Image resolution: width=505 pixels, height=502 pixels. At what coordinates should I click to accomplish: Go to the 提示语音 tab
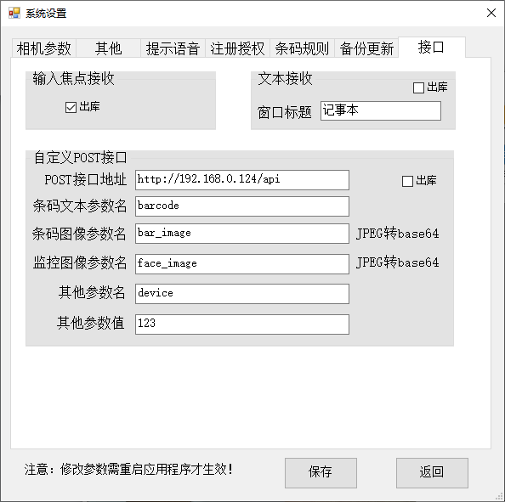(173, 48)
